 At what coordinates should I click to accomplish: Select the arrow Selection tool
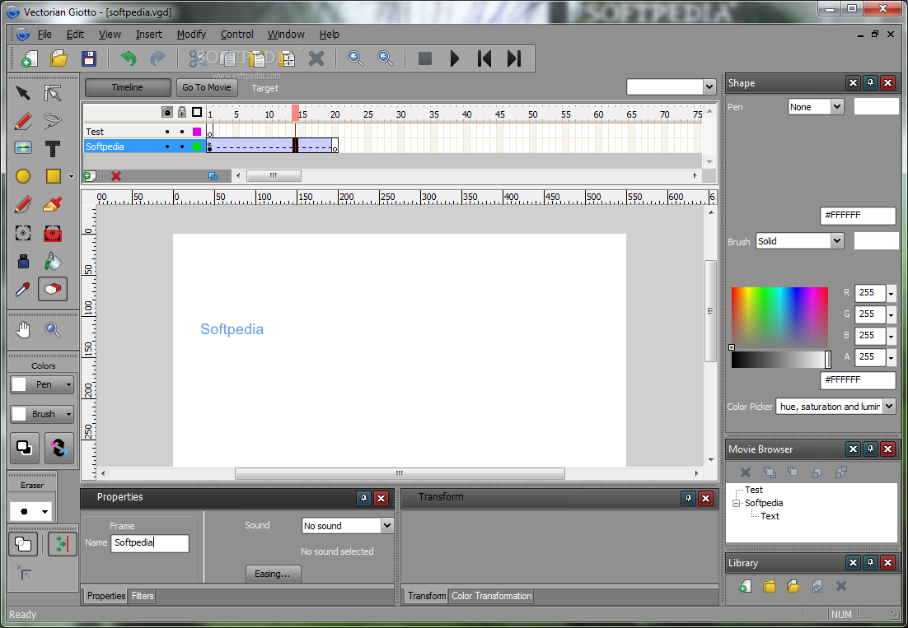(x=23, y=93)
